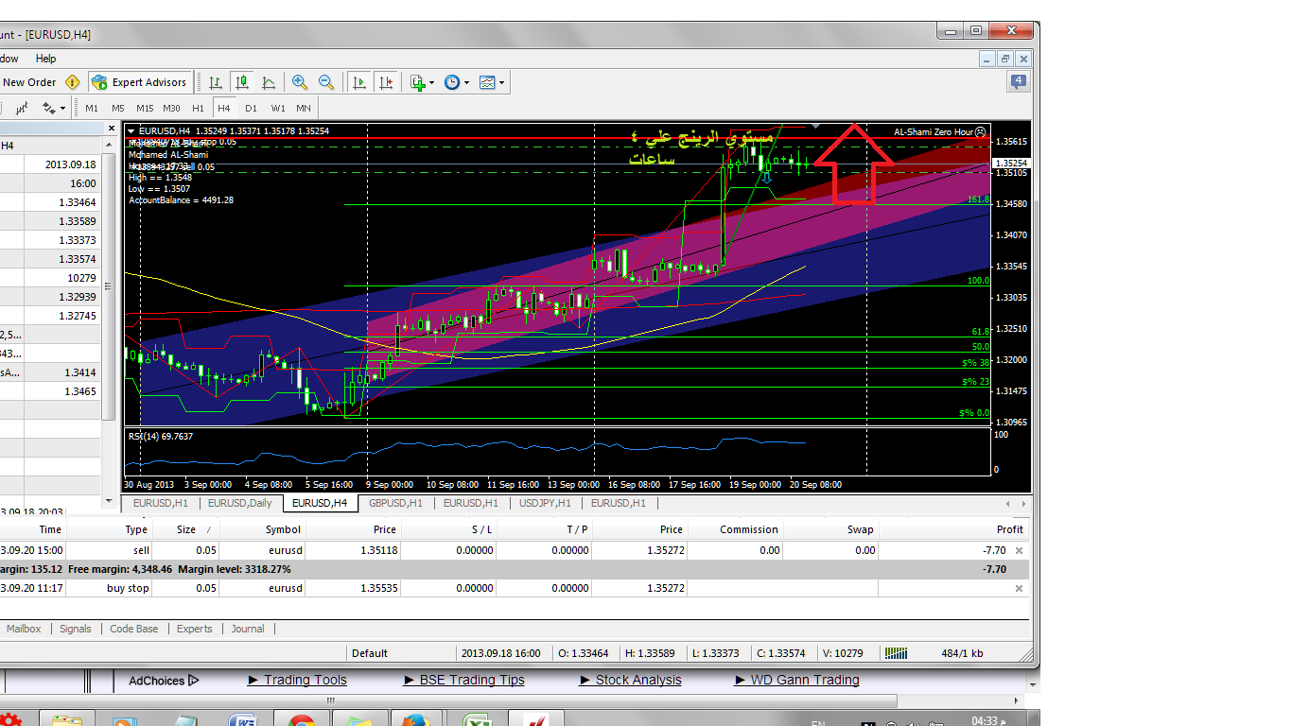The image size is (1292, 726).
Task: Open the add indicators dropdown
Action: tap(422, 82)
